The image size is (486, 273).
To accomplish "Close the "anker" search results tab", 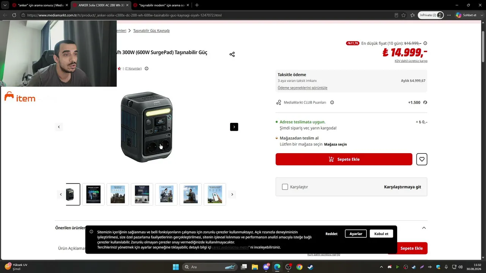I will (66, 5).
